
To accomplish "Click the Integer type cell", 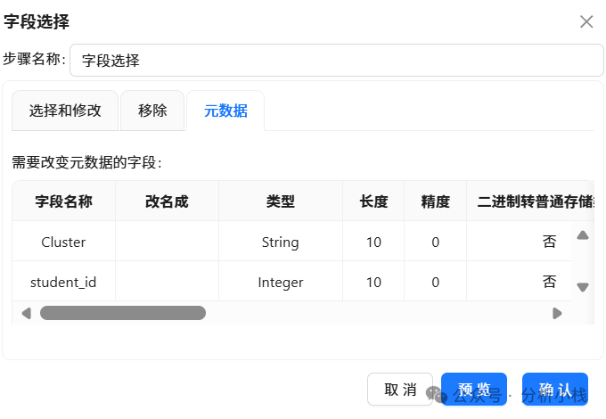I will [281, 283].
